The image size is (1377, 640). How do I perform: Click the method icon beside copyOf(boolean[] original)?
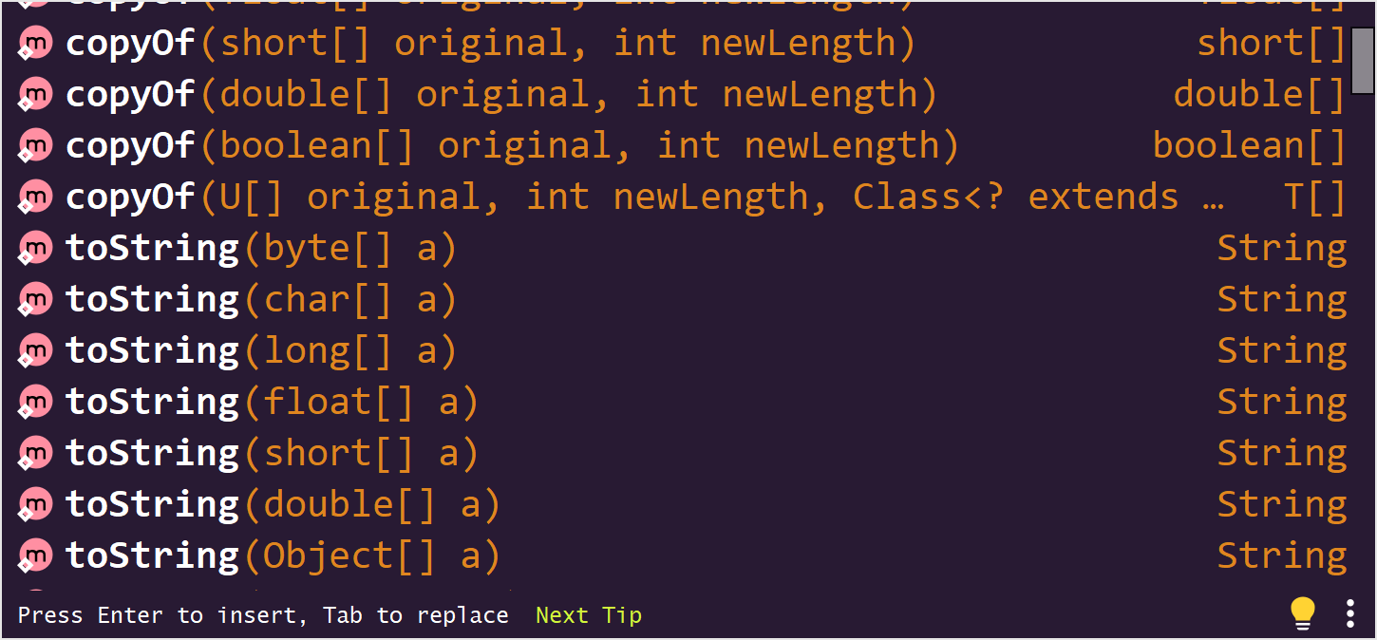point(34,144)
